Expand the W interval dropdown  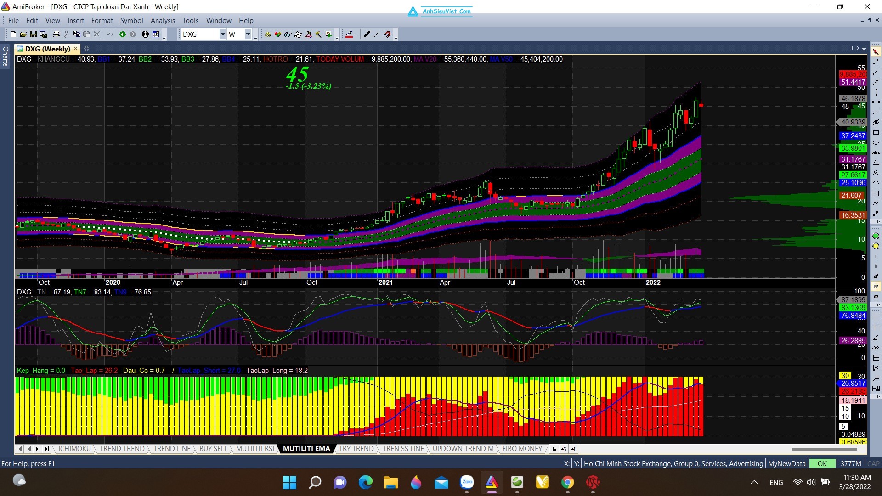point(248,34)
